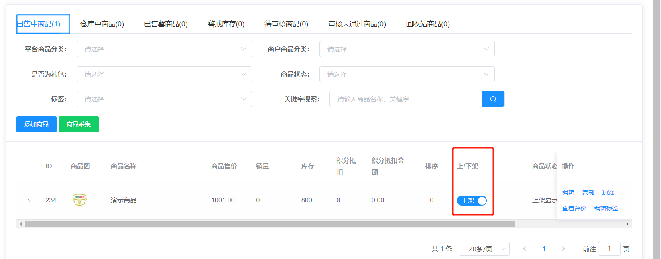The height and width of the screenshot is (259, 661).
Task: Focus the 关键字搜索 input field
Action: click(405, 99)
